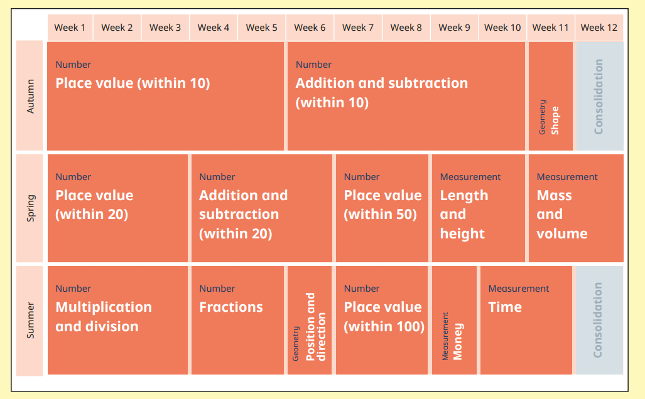The width and height of the screenshot is (645, 399).
Task: Select the Spring term row label
Action: tap(30, 208)
